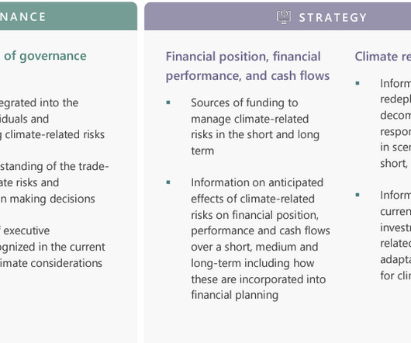
Task: Click the Strategy monitor icon in header
Action: point(284,17)
